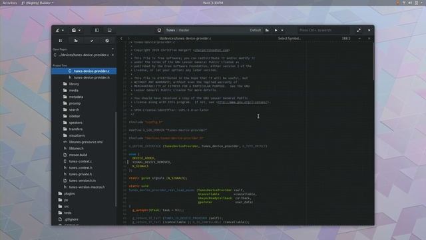
Task: Click the Tunes project omnibar icon
Action: click(x=159, y=30)
